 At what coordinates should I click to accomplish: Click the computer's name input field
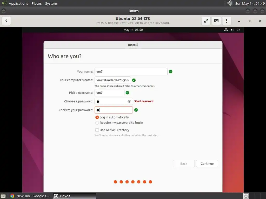tap(113, 80)
